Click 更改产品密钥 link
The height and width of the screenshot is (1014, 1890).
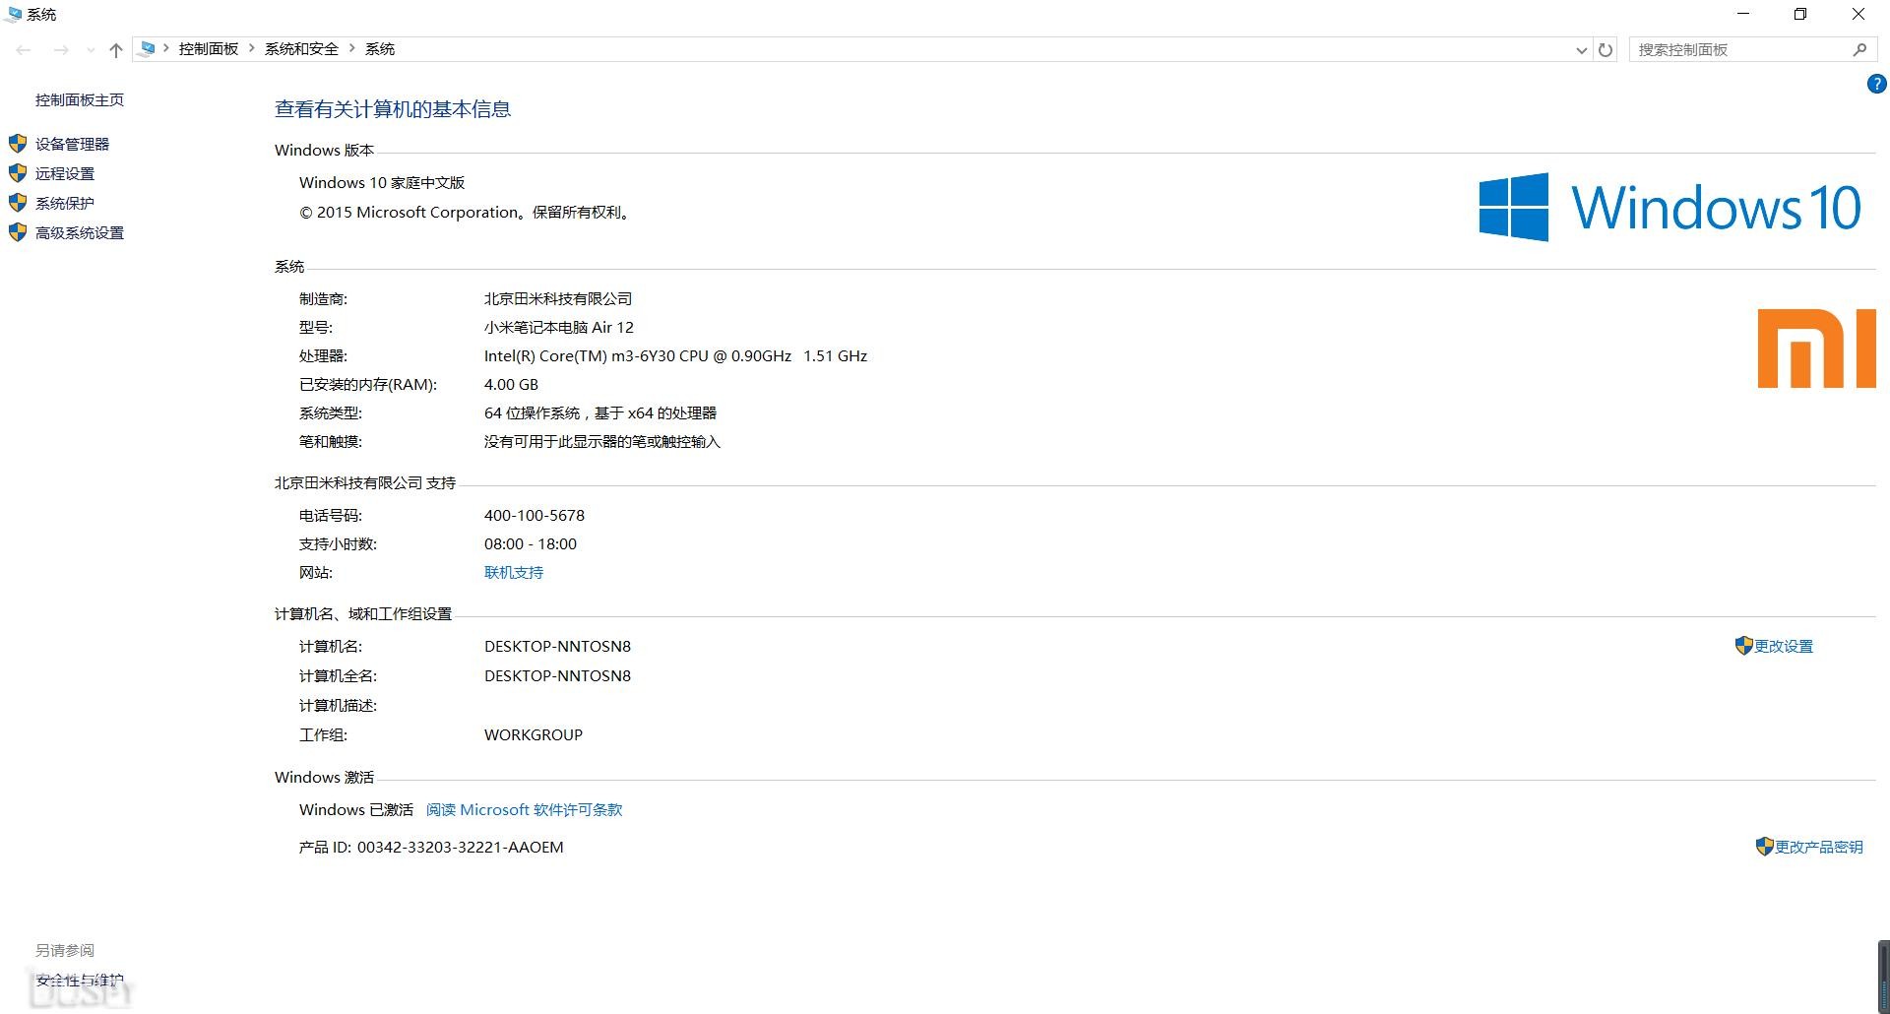pyautogui.click(x=1818, y=847)
